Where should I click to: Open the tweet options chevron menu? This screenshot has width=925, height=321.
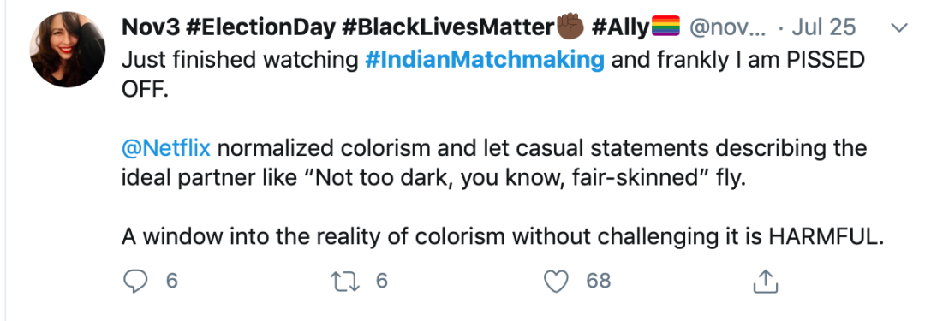pos(898,27)
